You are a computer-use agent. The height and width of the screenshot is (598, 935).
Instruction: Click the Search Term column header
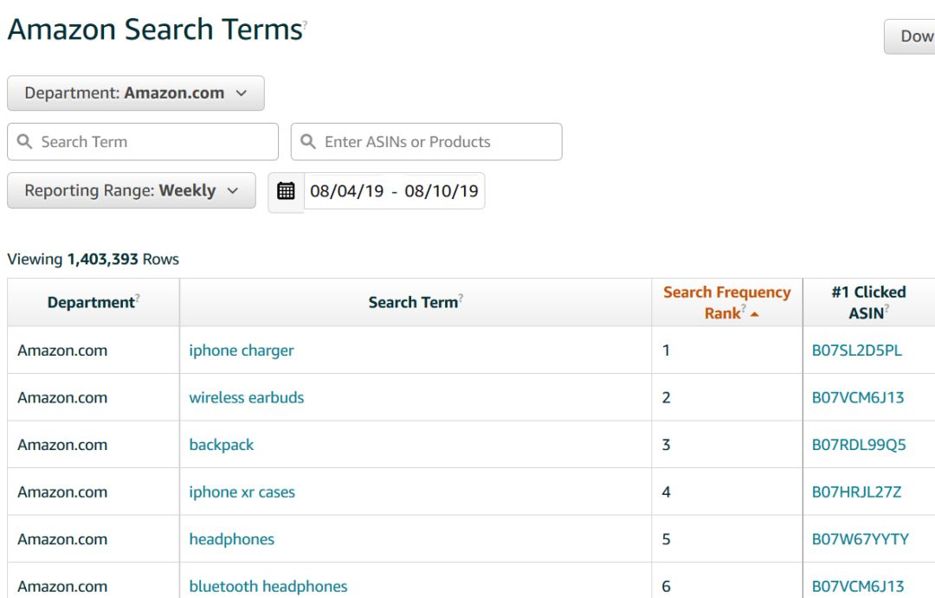[x=415, y=302]
